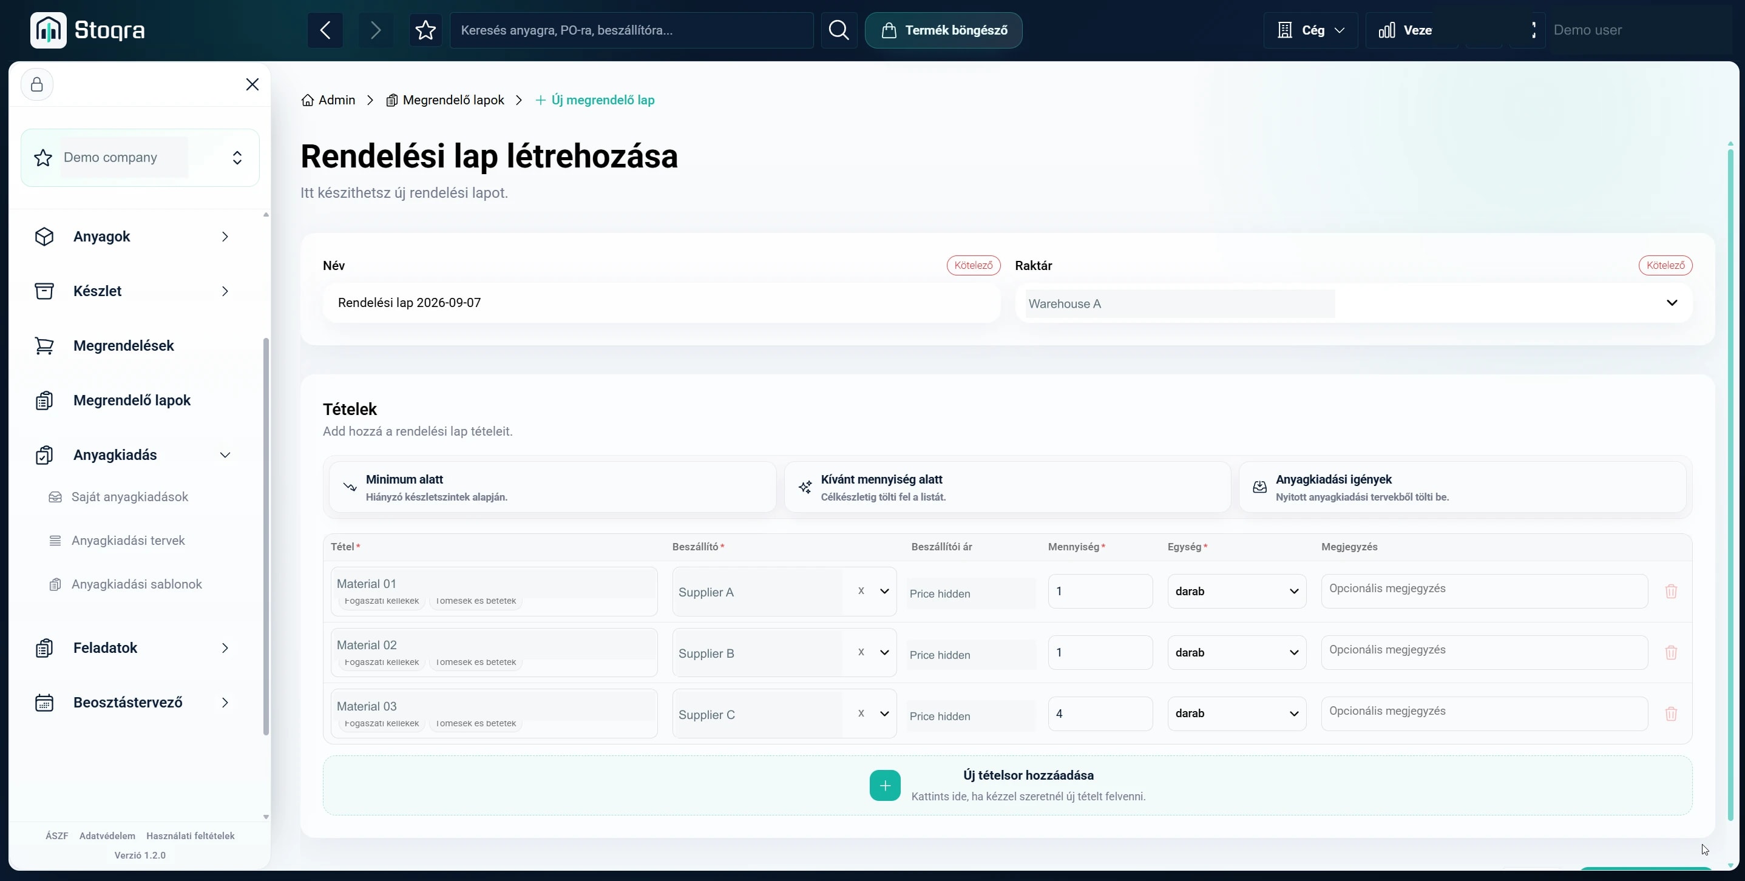Fill items with Minimum alatt
This screenshot has height=881, width=1745.
tap(552, 487)
